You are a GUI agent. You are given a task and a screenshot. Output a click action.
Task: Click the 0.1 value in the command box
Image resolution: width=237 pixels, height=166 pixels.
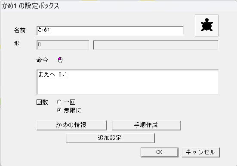coord(63,74)
